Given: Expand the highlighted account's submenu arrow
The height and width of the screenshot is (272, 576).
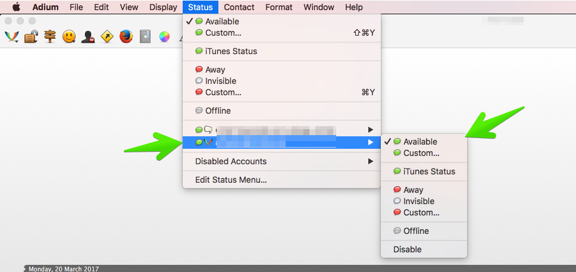Looking at the screenshot, I should point(371,142).
